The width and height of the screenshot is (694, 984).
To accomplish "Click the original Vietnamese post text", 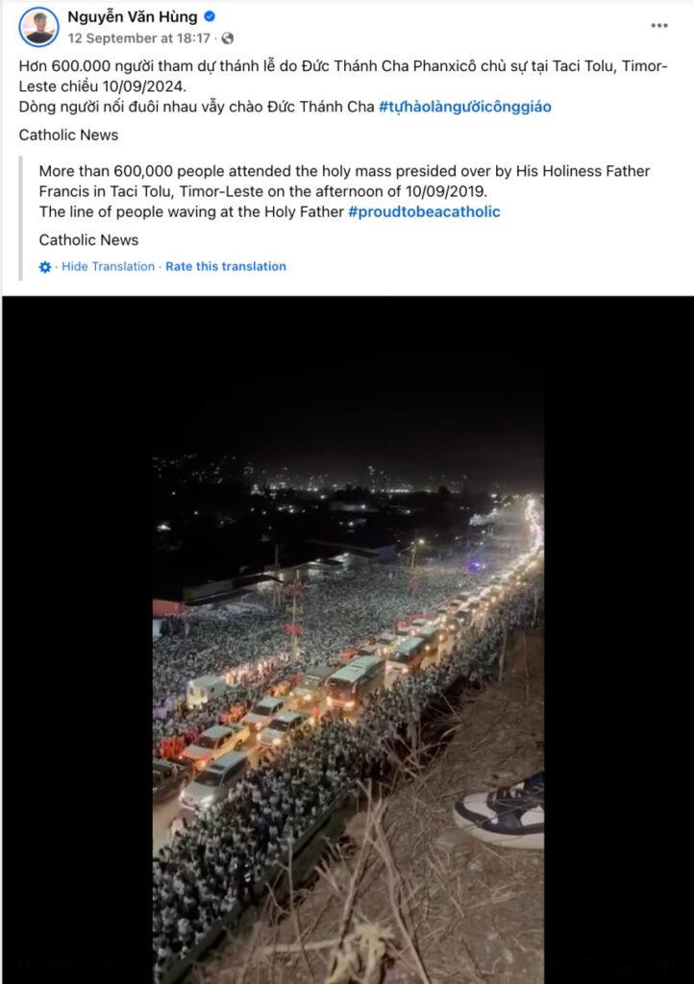I will (x=343, y=86).
